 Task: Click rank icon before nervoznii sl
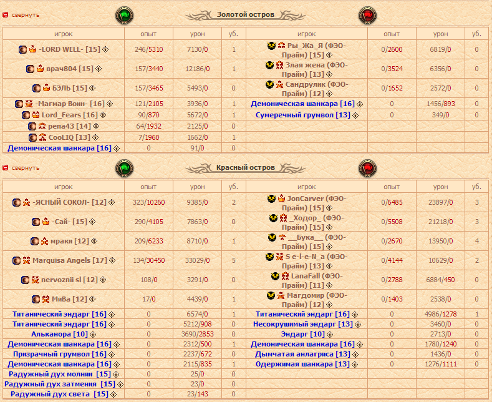[35, 280]
